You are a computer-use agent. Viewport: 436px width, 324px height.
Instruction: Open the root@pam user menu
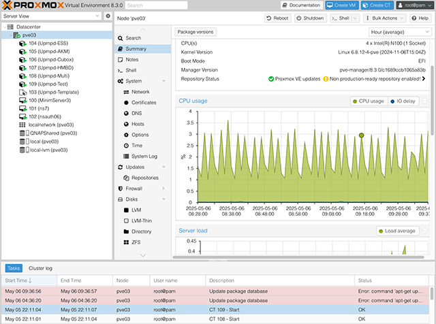pyautogui.click(x=414, y=5)
